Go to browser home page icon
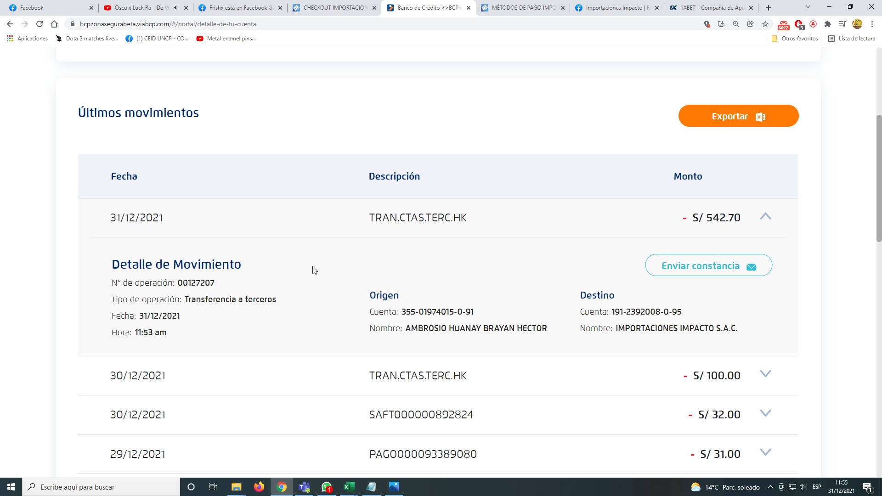Viewport: 882px width, 496px height. (54, 24)
